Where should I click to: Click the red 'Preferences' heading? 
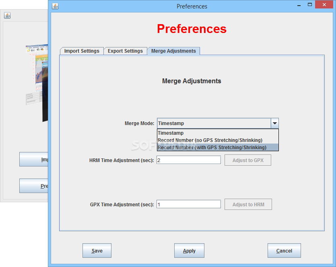pyautogui.click(x=192, y=29)
